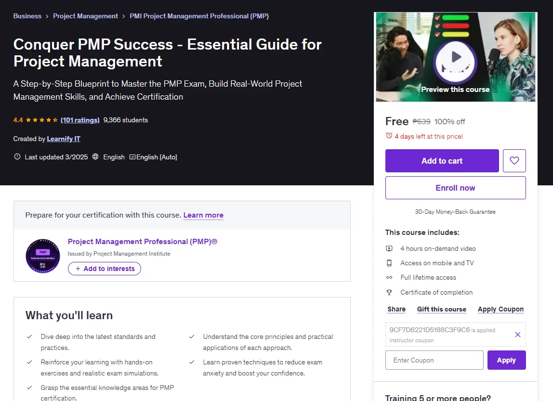
Task: Click Grasp the essential knowledge areas item
Action: tap(107, 392)
